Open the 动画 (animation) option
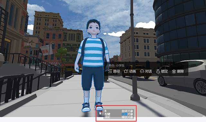206x122 pixels. coord(130,71)
